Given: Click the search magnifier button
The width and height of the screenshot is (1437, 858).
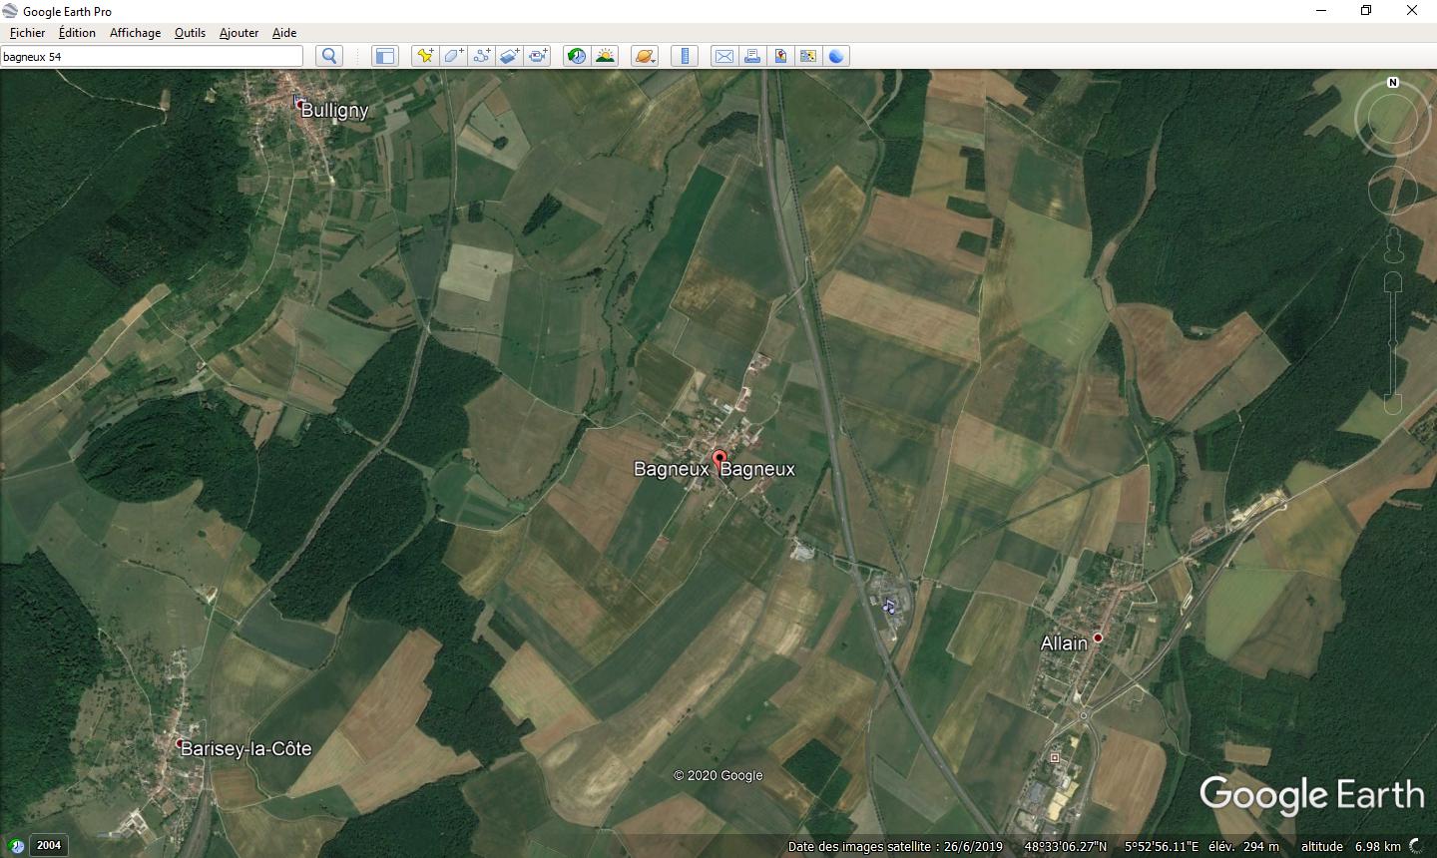Looking at the screenshot, I should [x=329, y=56].
